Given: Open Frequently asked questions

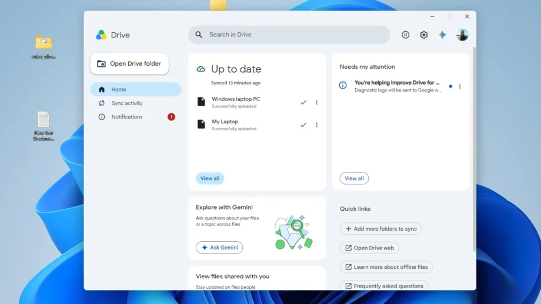Looking at the screenshot, I should click(383, 286).
